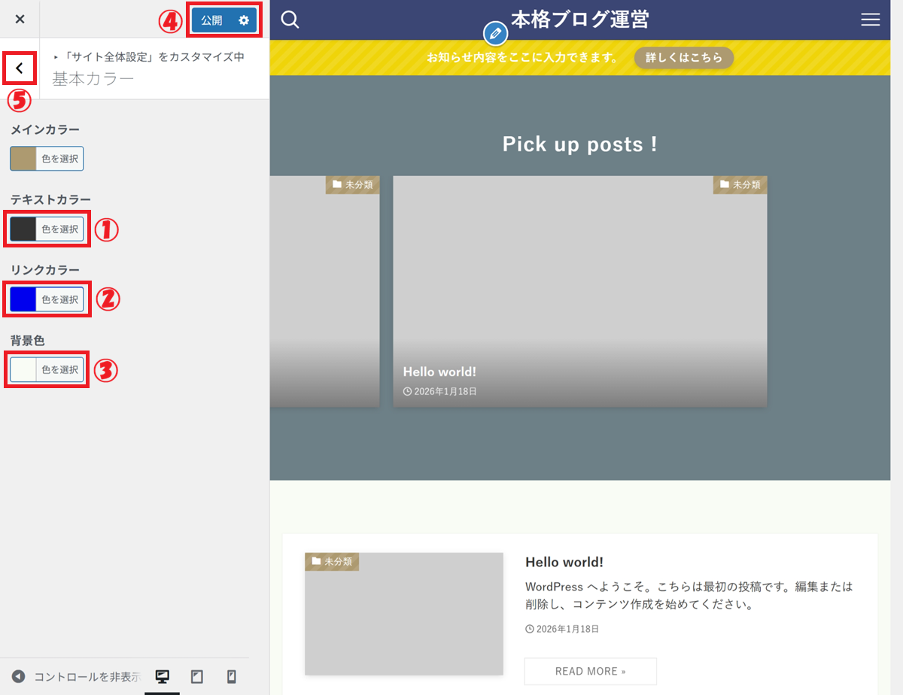Click the back chevron arrow
Image resolution: width=903 pixels, height=695 pixels.
pyautogui.click(x=20, y=68)
